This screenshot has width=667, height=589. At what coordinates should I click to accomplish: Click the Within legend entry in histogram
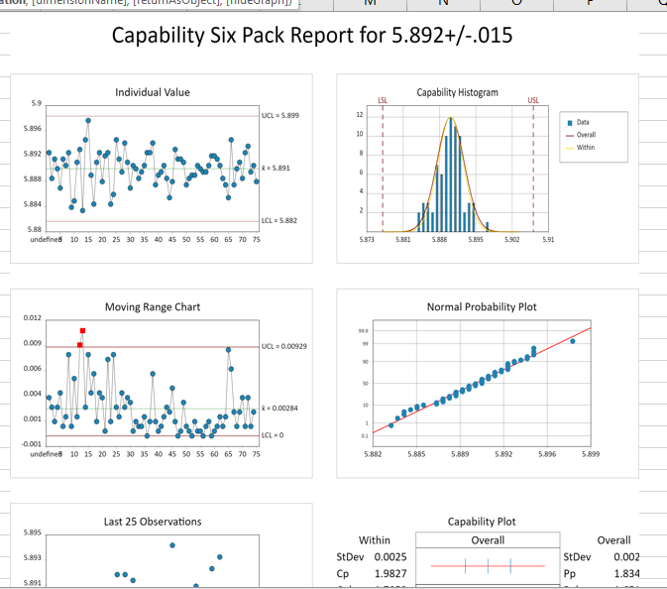coord(586,148)
